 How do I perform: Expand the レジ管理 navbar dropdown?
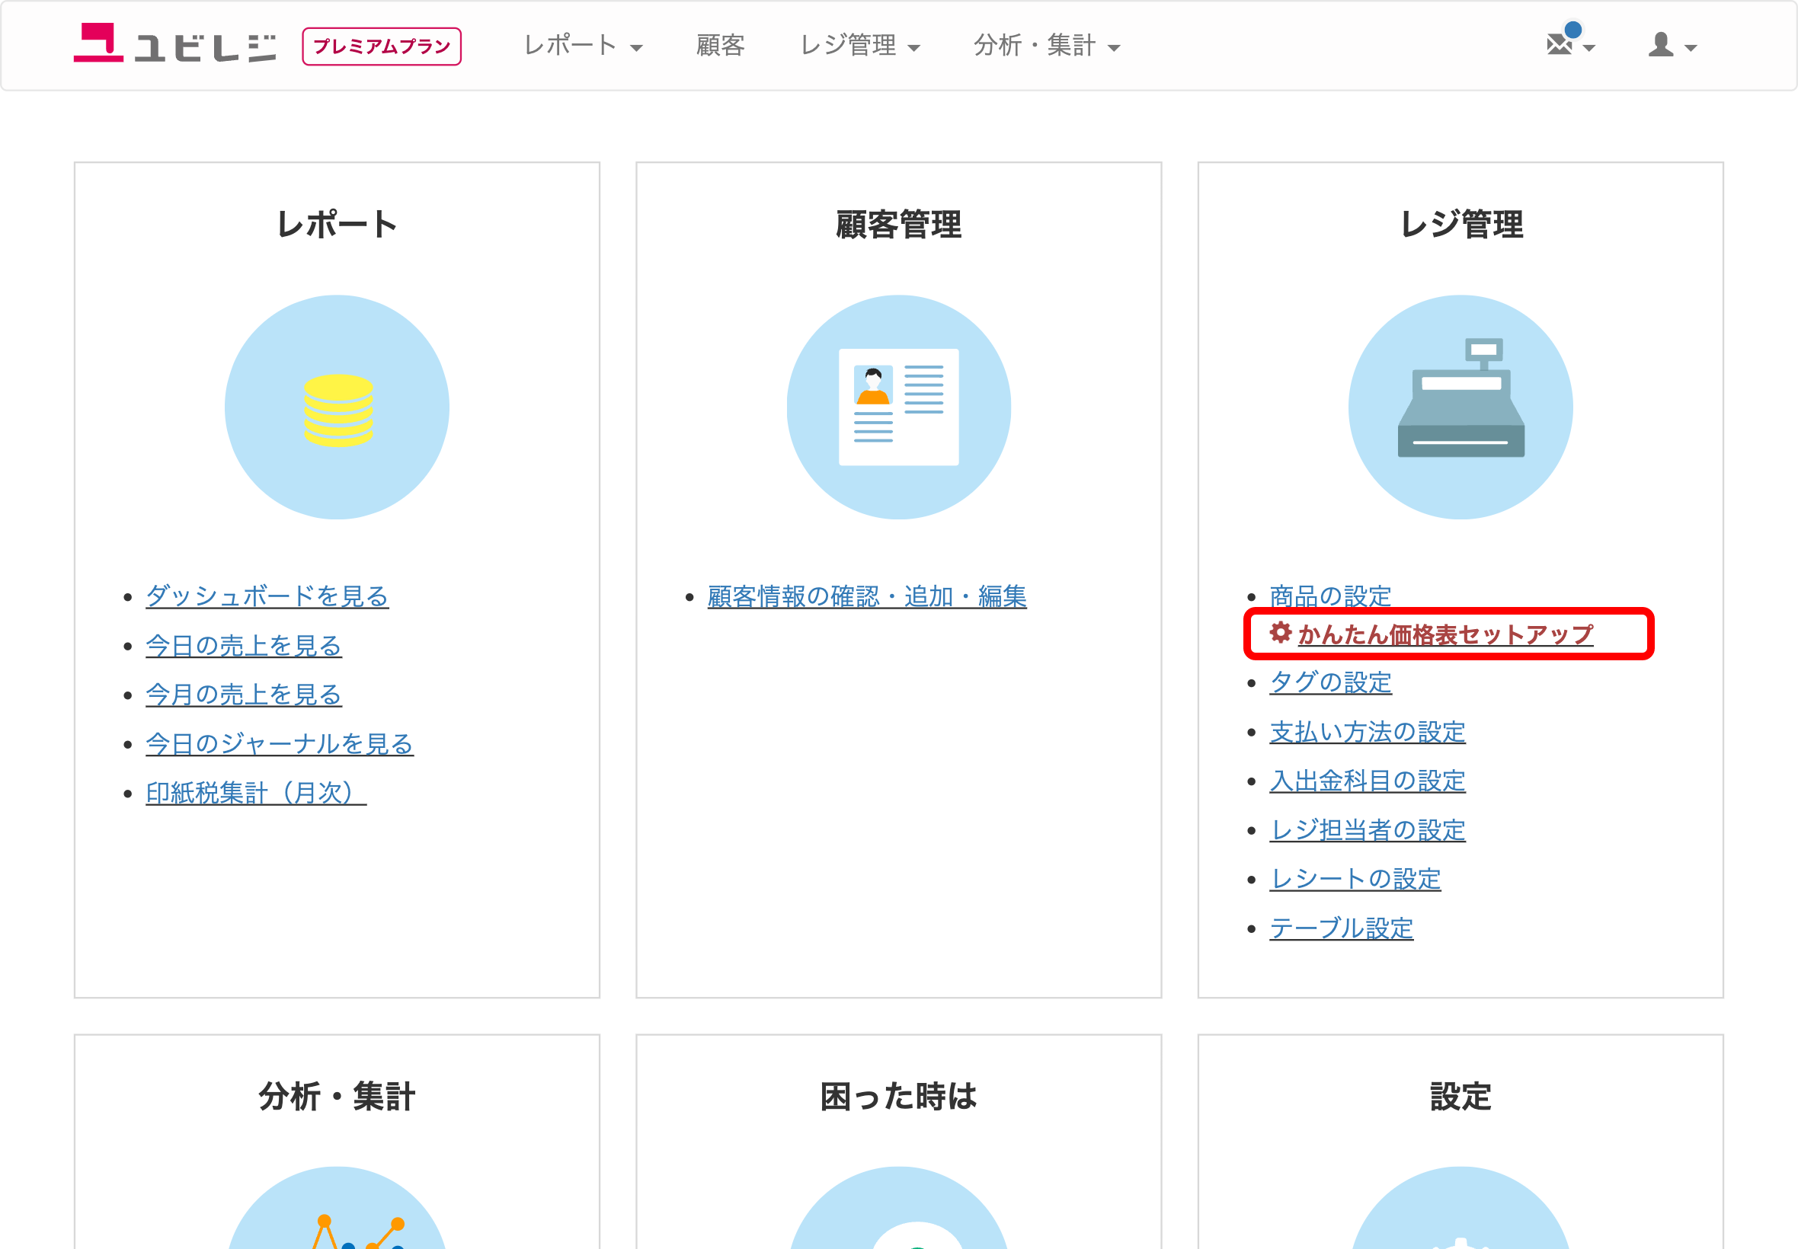coord(859,46)
